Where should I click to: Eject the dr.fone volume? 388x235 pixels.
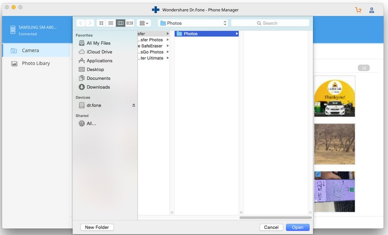click(134, 105)
